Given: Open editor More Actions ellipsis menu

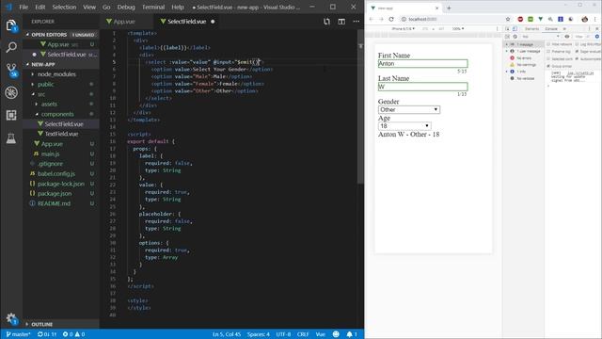Looking at the screenshot, I should [x=356, y=22].
